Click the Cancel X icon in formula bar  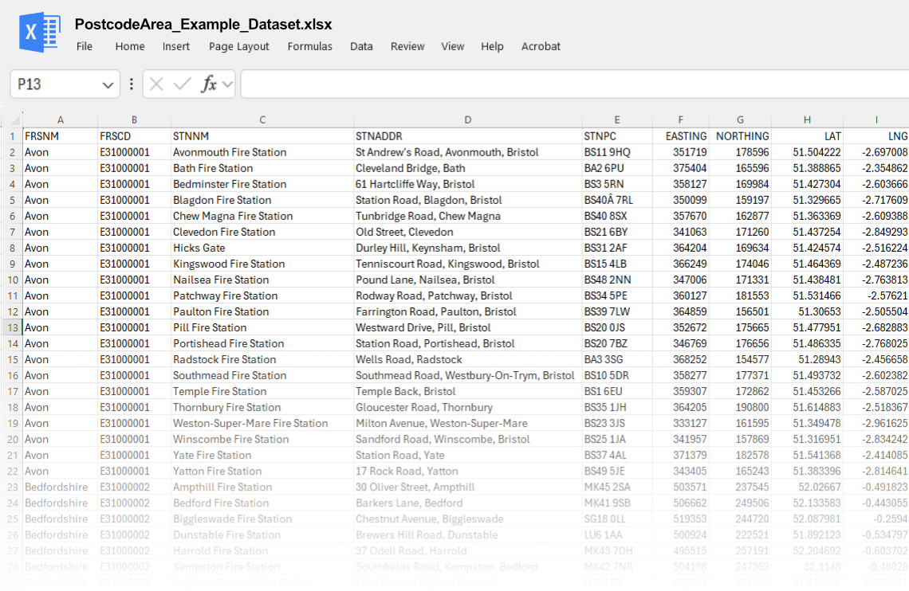pos(156,84)
